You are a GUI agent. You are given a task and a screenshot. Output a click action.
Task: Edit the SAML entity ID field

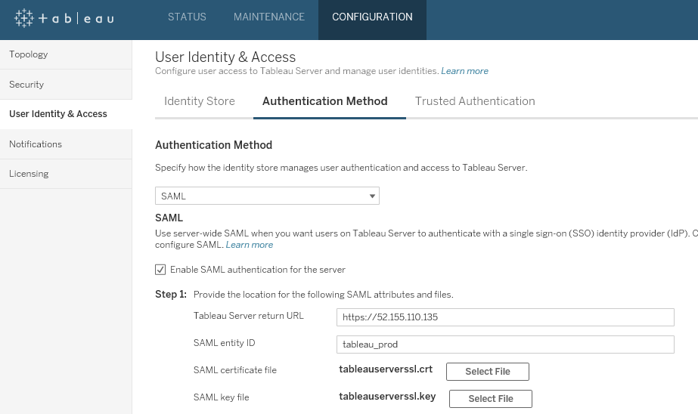pos(505,344)
